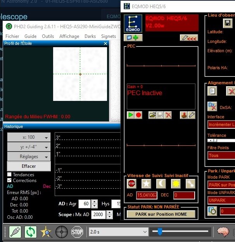
Task: Open the PARK sur Pos mode dropdown
Action: [221, 185]
